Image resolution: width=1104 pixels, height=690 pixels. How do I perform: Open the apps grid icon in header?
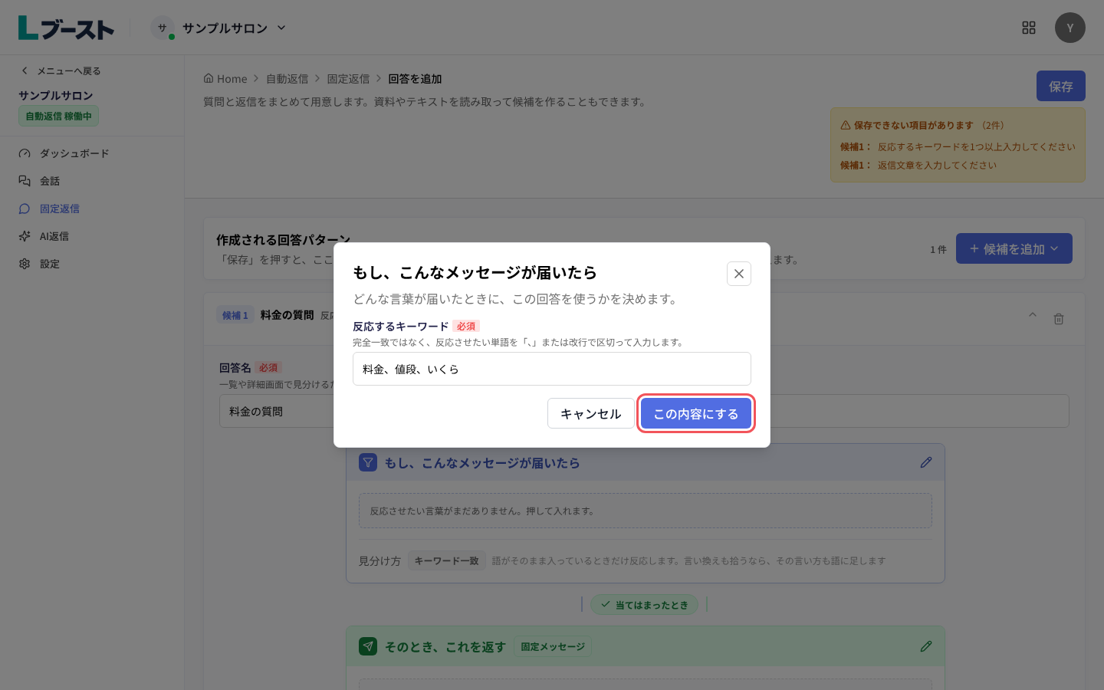(1029, 28)
